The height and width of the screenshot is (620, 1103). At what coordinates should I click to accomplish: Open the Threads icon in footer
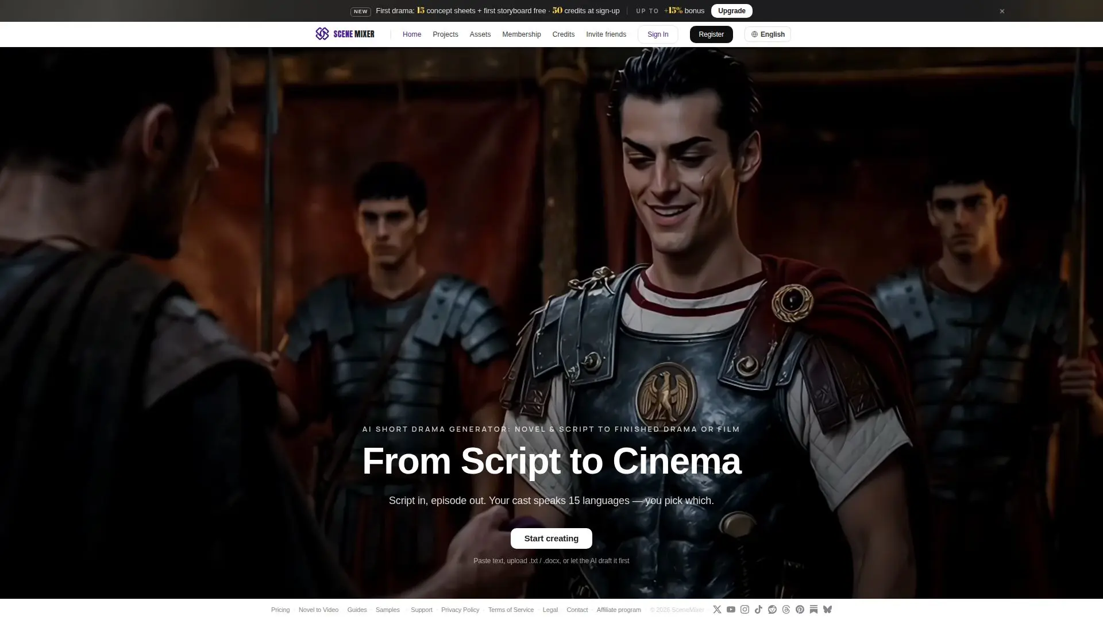(786, 610)
